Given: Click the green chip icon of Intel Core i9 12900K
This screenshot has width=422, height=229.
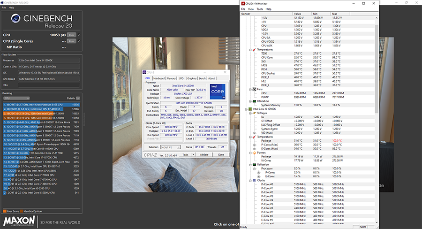Looking at the screenshot, I should tap(250, 109).
